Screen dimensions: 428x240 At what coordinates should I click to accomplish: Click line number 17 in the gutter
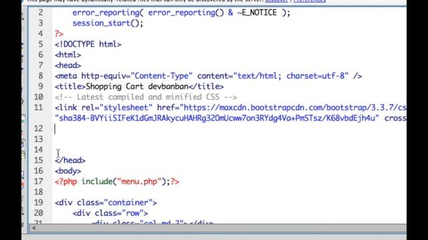39,181
